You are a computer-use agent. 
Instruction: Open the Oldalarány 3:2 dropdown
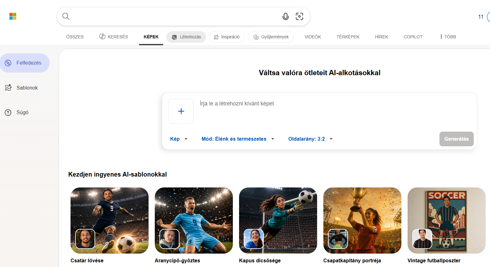click(311, 139)
